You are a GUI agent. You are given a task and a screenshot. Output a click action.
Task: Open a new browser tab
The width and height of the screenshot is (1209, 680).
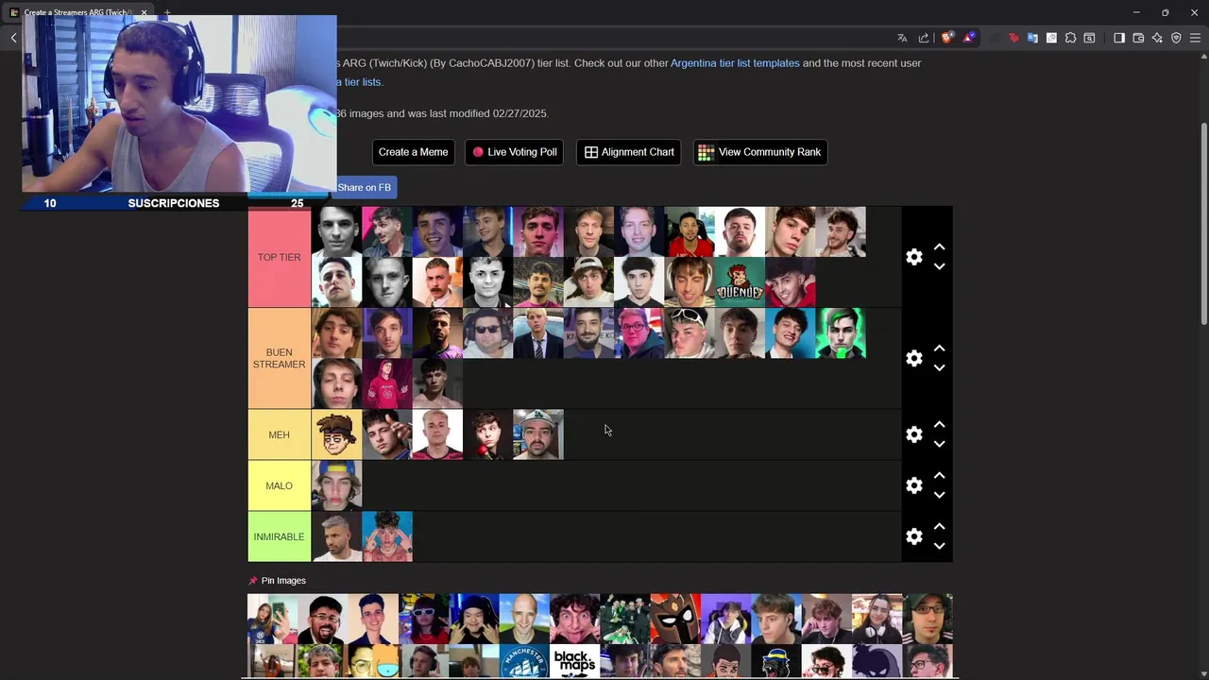(x=167, y=12)
